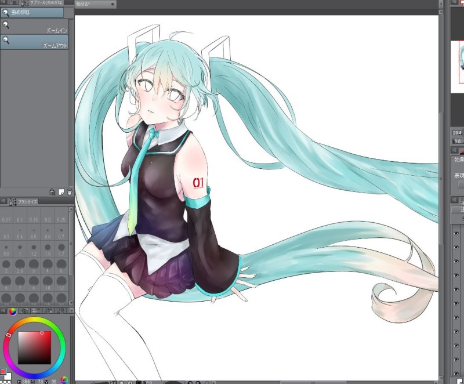
Task: Rotate canvas right with status bar icon
Action: 198,382
